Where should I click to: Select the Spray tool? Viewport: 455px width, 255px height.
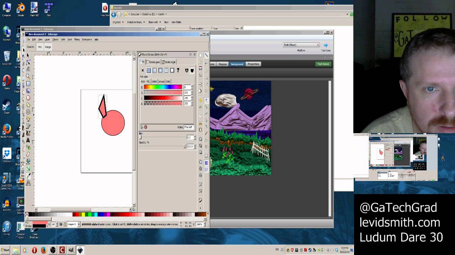click(28, 147)
